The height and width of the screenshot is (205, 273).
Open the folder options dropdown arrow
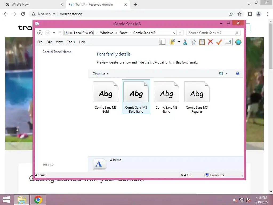tap(179, 42)
